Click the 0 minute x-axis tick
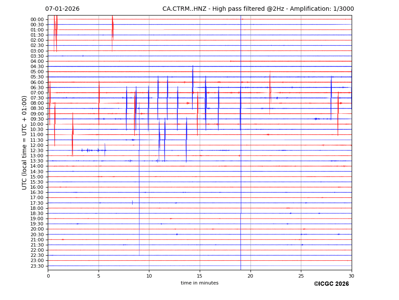Image resolution: width=399 pixels, height=300 pixels. click(x=48, y=276)
